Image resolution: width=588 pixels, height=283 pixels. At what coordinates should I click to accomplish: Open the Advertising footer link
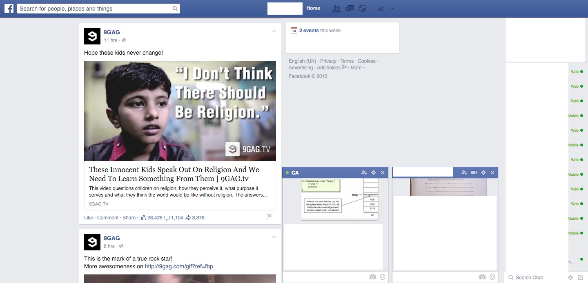[x=301, y=68]
